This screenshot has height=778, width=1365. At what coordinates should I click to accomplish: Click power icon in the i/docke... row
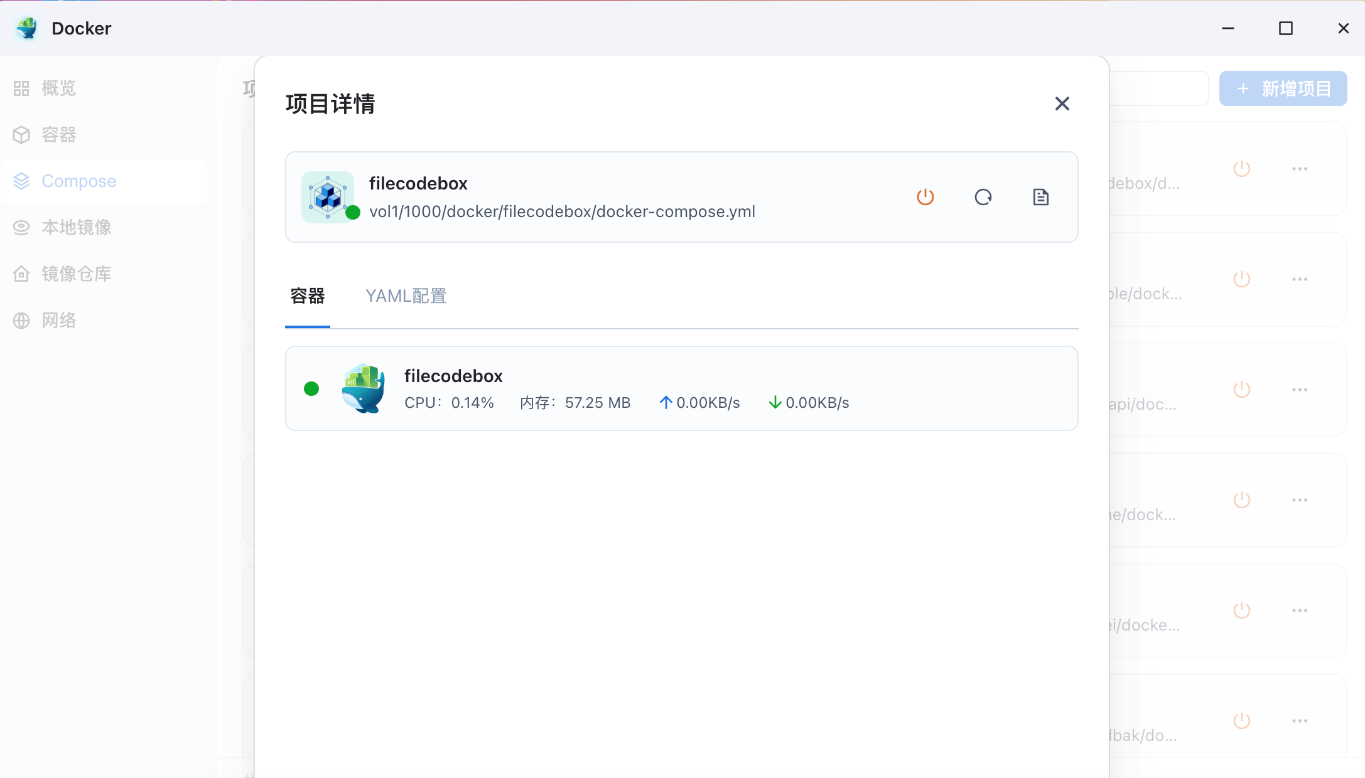point(1242,610)
